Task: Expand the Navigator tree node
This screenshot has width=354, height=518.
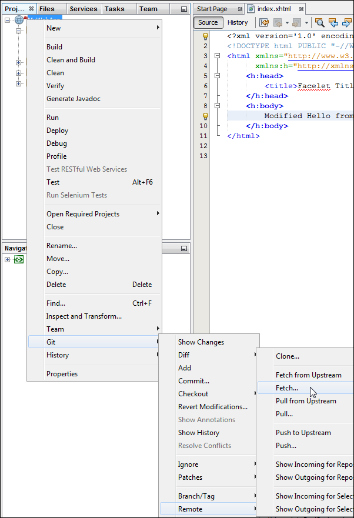Action: 7,259
